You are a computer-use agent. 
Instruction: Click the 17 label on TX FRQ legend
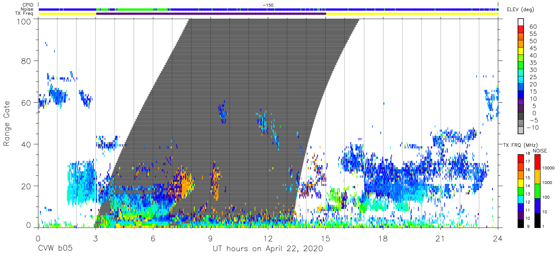tap(527, 162)
